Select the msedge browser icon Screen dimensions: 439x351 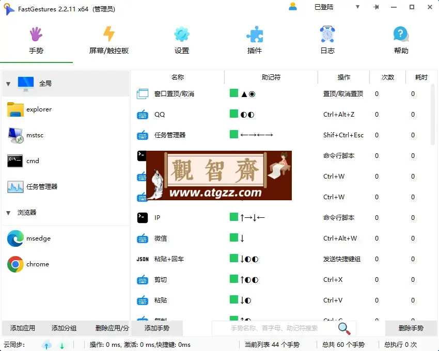15,238
